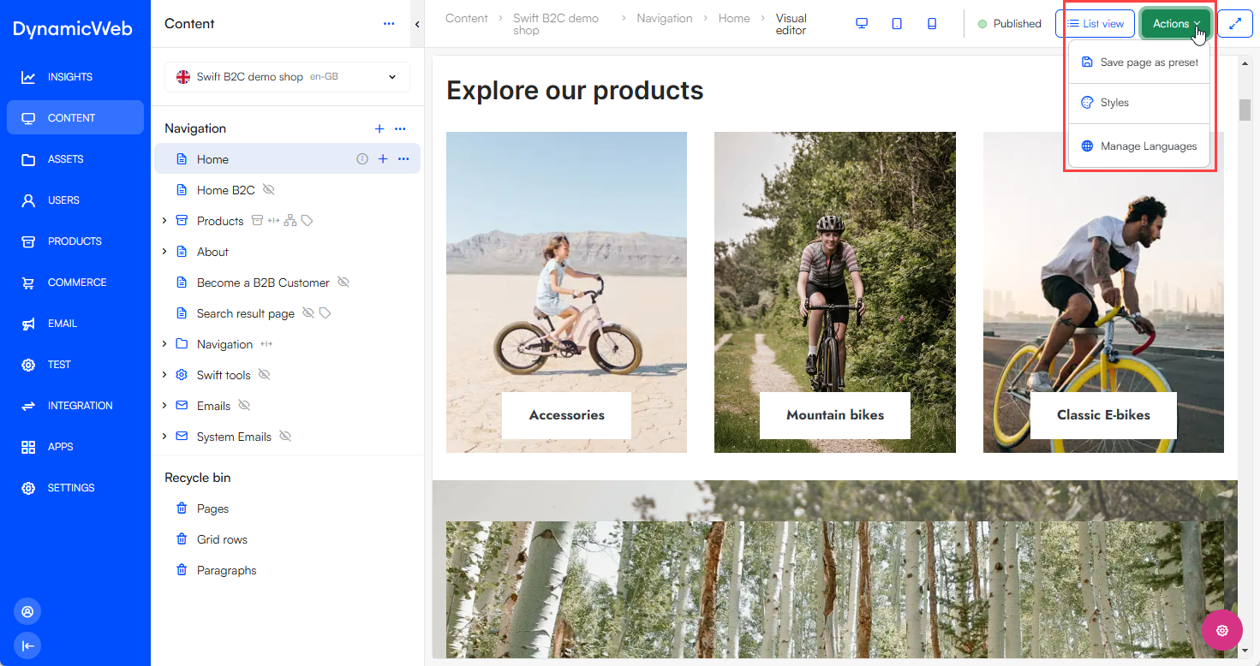Click the List view button
The image size is (1260, 666).
pos(1096,24)
